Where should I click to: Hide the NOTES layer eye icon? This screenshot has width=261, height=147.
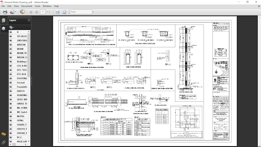(x=11, y=116)
